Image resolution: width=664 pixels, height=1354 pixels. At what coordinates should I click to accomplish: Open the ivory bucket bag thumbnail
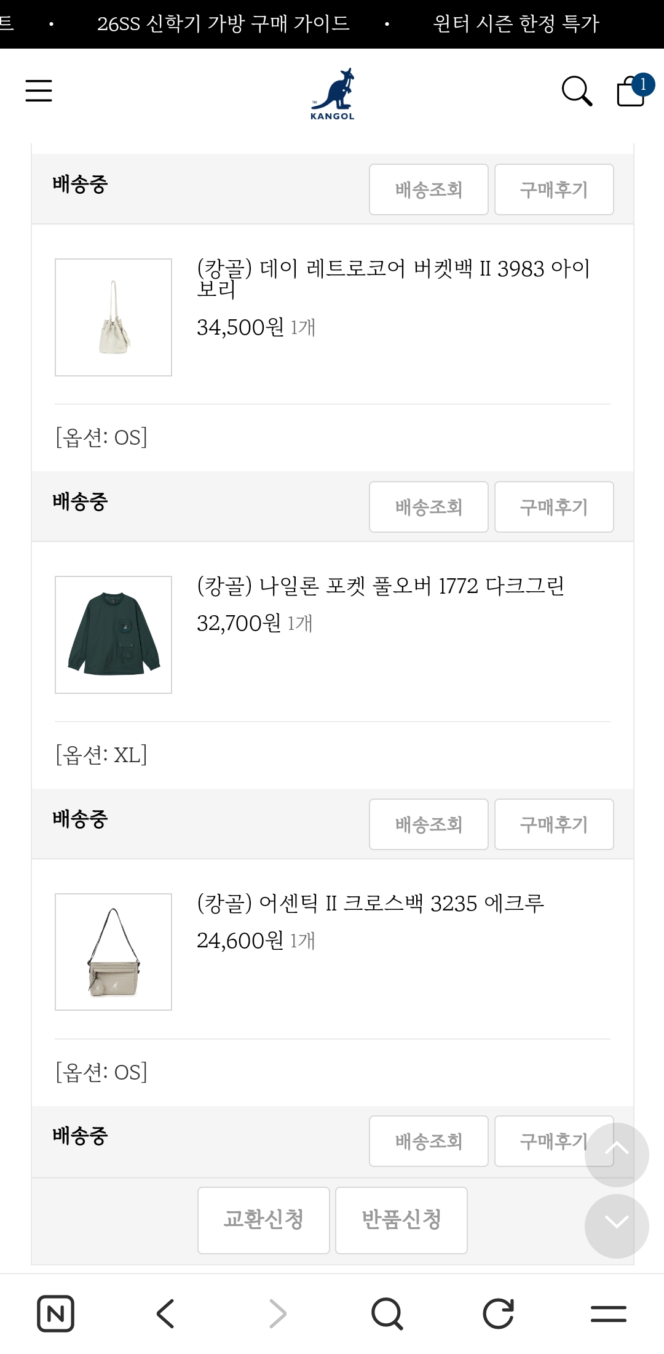point(114,317)
